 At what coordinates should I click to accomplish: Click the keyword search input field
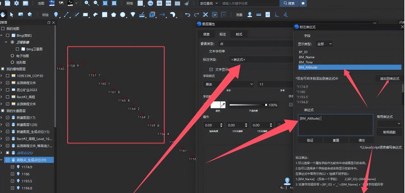point(250,3)
